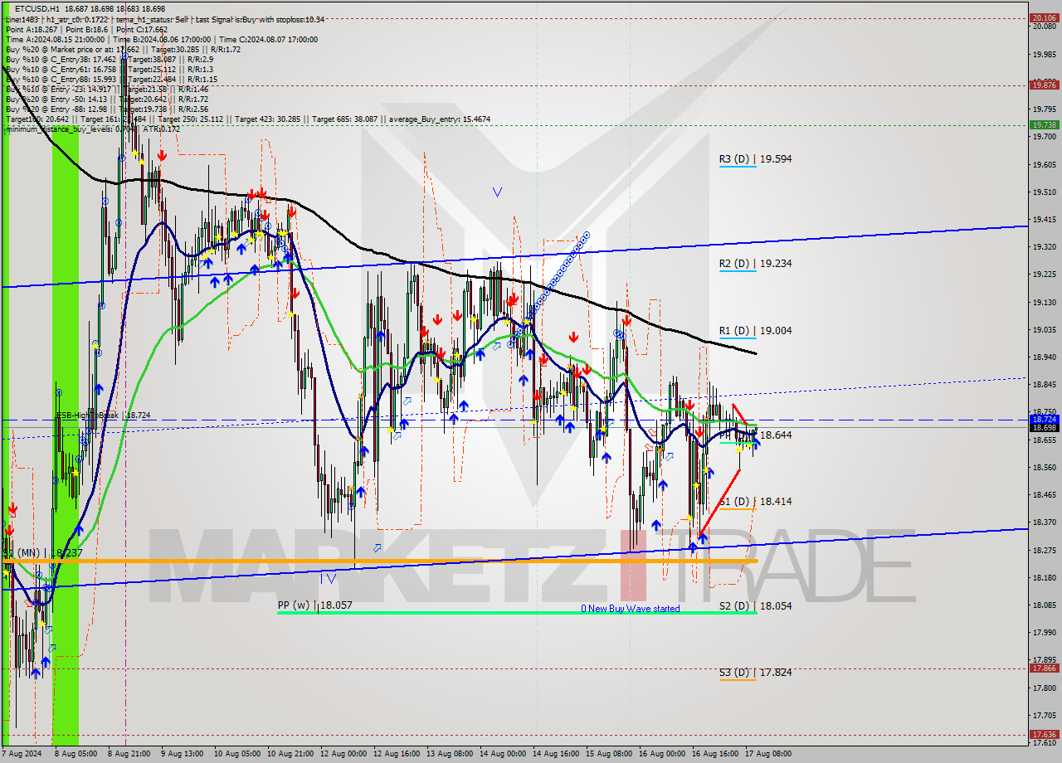Click the PP (w) 18.057 weekly pivot label
The image size is (1062, 763).
point(315,605)
